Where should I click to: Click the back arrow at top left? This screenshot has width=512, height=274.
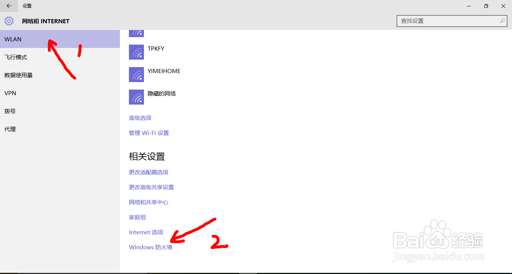point(9,6)
